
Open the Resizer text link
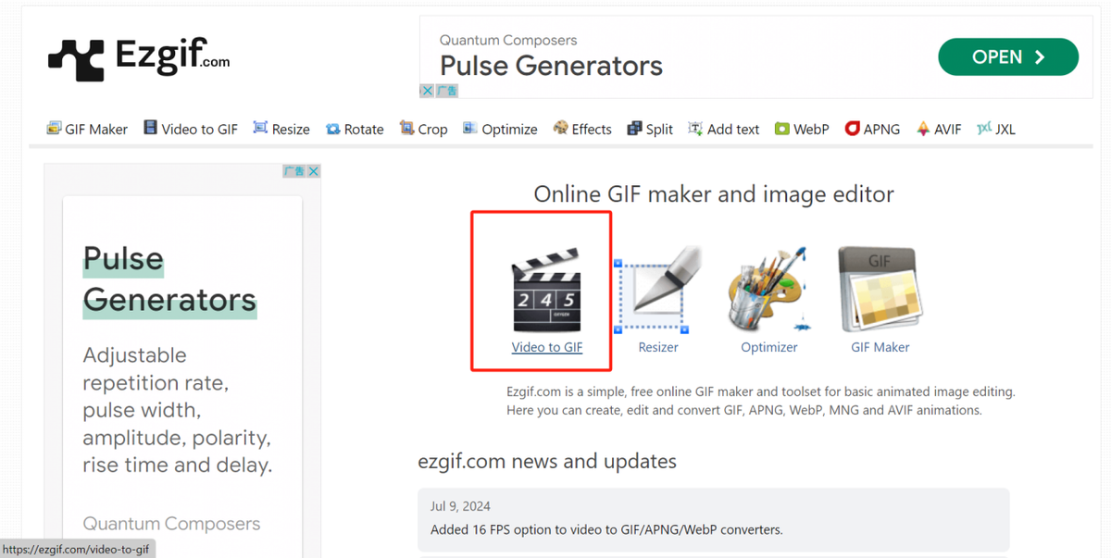click(x=658, y=347)
